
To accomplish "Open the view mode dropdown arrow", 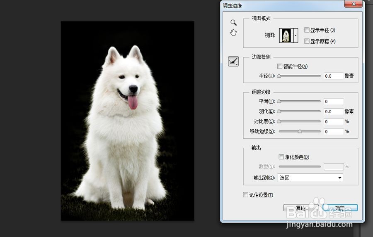I will [295, 36].
